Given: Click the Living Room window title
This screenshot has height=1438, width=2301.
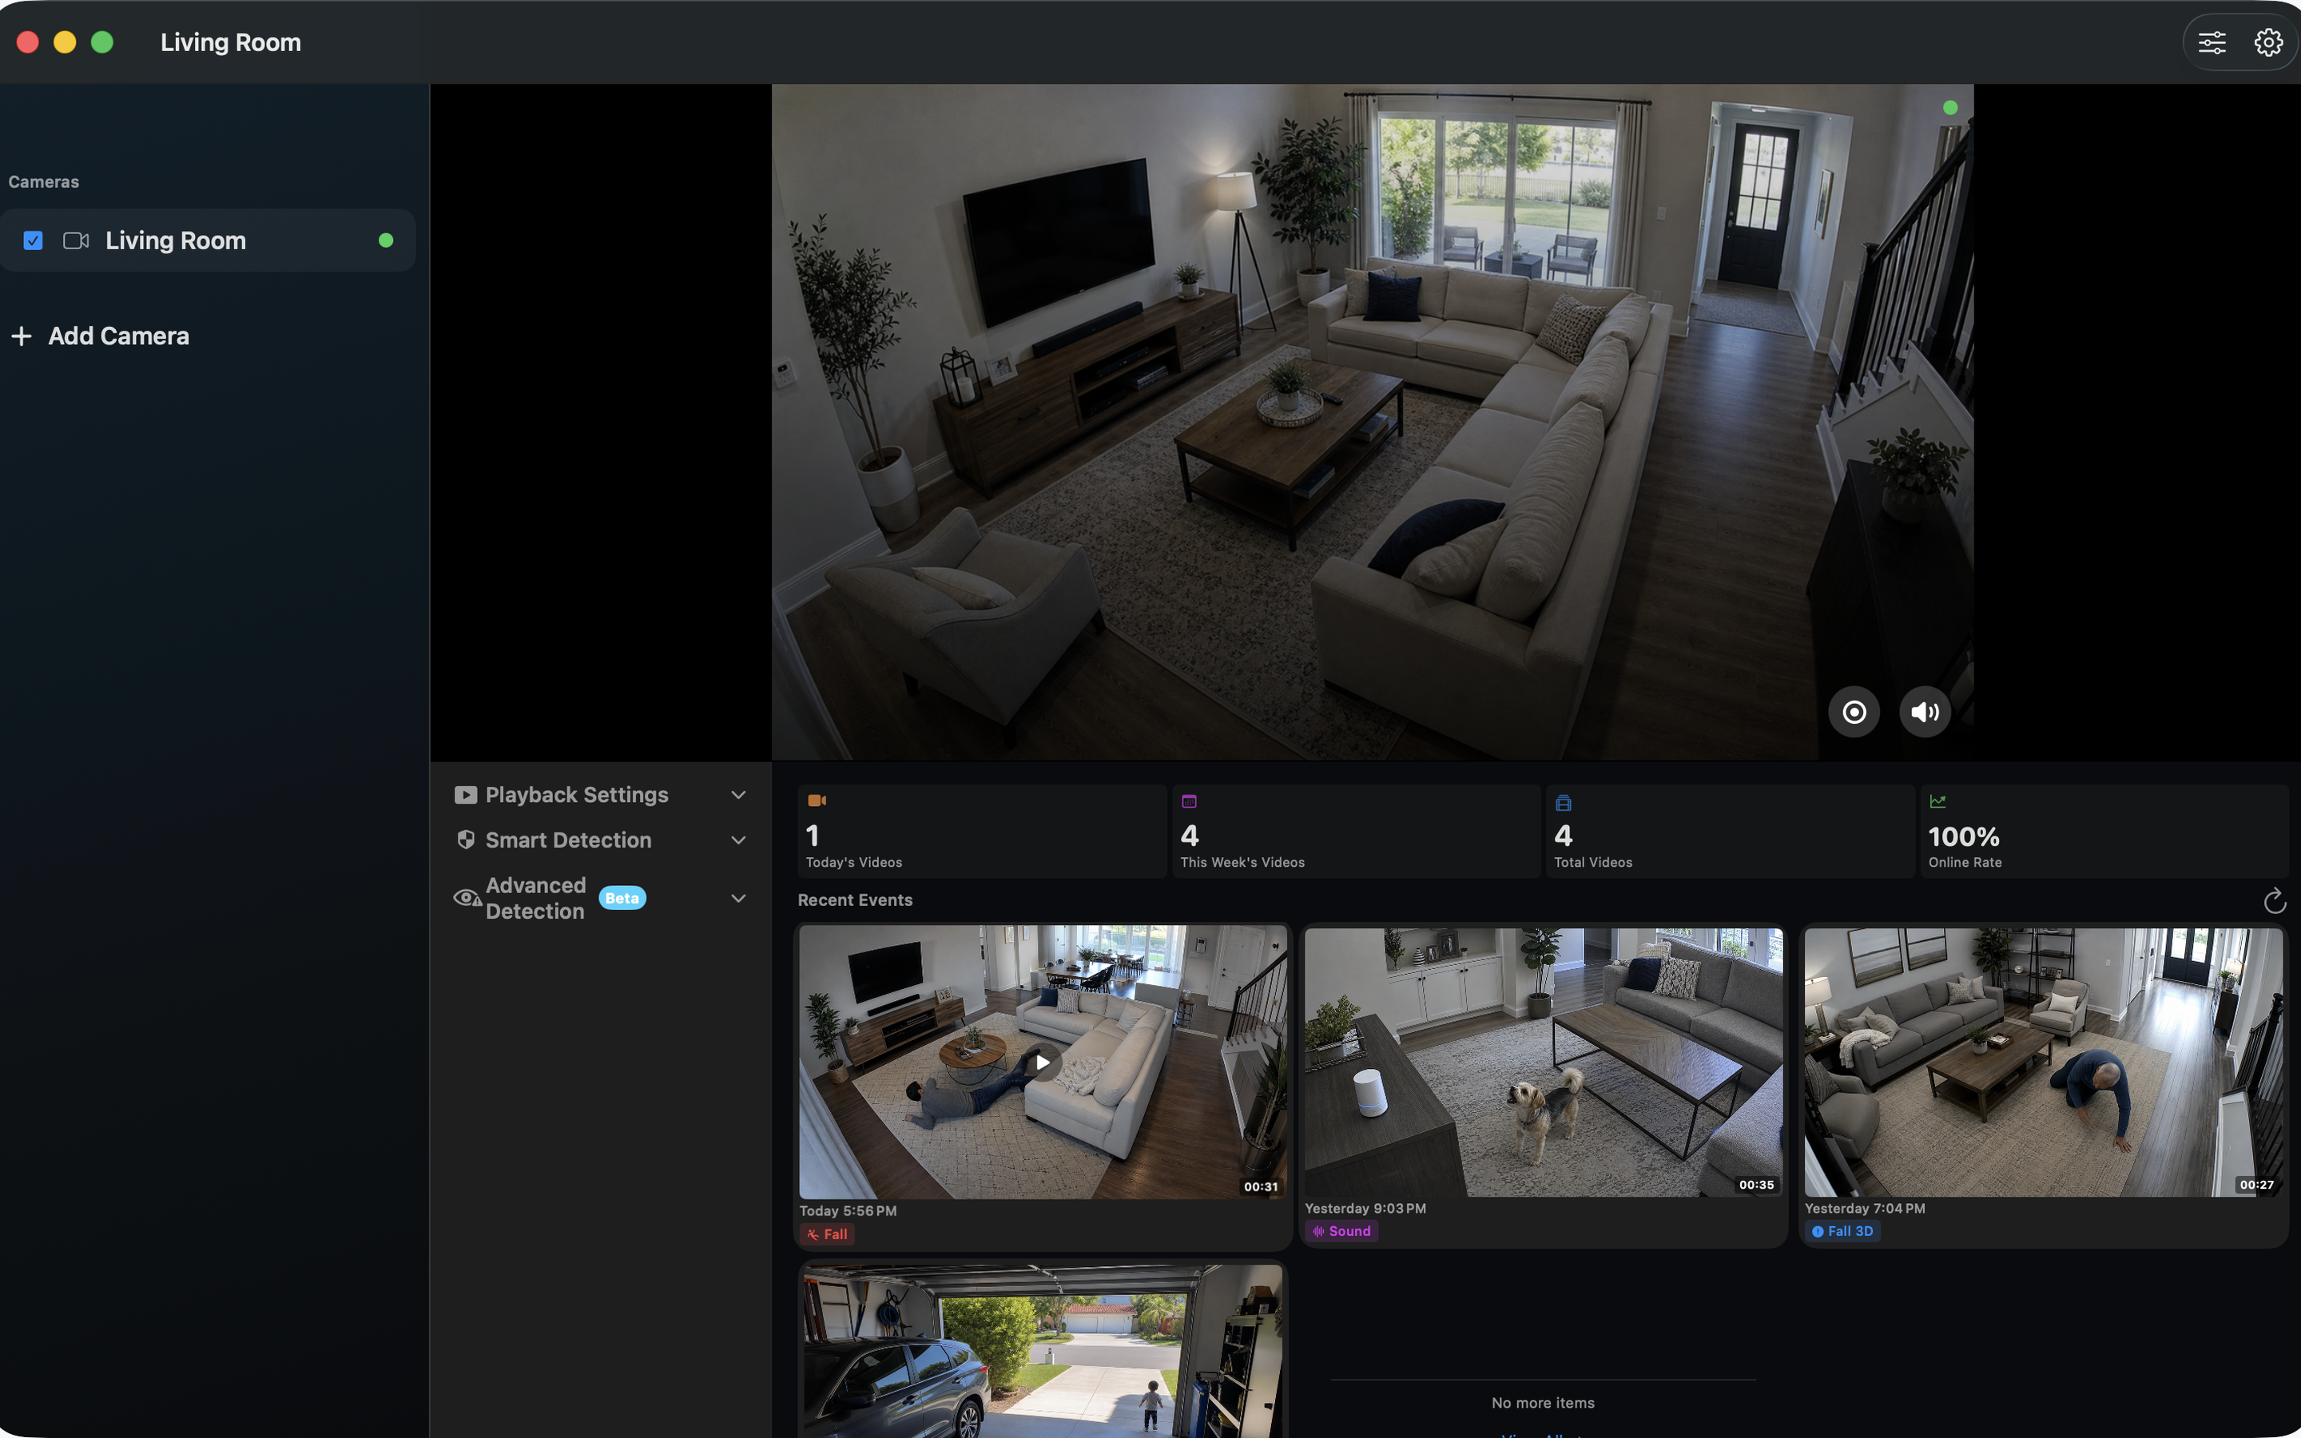Looking at the screenshot, I should tap(231, 43).
